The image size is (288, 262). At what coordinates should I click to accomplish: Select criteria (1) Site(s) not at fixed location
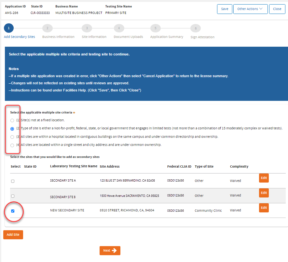pos(12,120)
